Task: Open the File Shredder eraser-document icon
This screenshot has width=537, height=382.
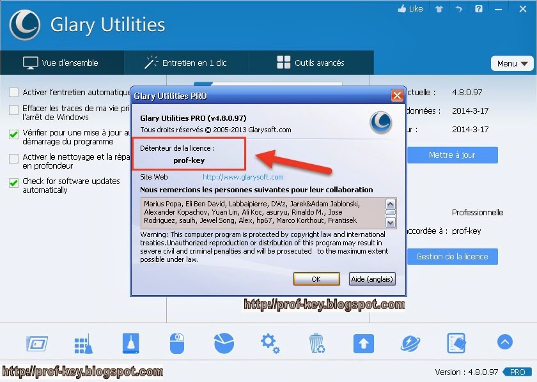Action: point(456,343)
